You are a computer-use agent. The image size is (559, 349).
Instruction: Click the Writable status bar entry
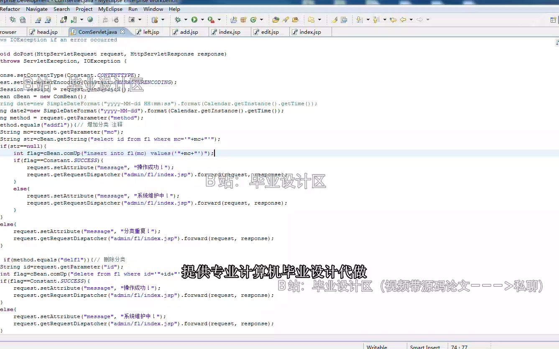pos(377,347)
